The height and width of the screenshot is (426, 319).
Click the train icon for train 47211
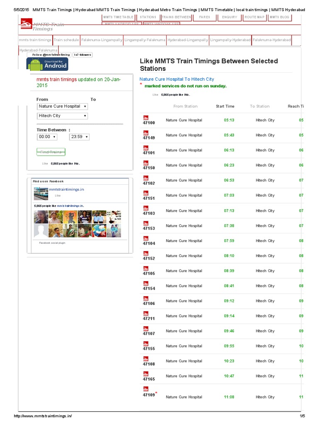[146, 314]
